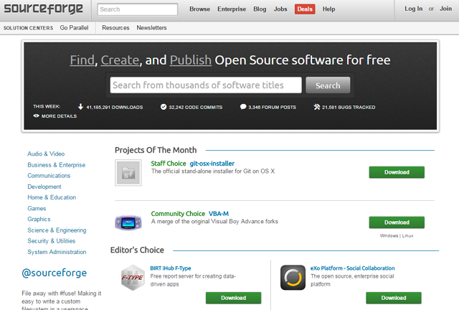Click the red Deals button
Viewport: 459px width, 310px height.
(305, 9)
